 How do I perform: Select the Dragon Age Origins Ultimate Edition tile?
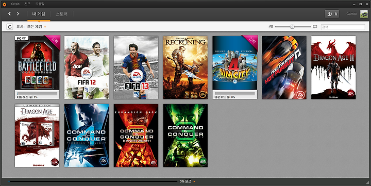pos(37,136)
